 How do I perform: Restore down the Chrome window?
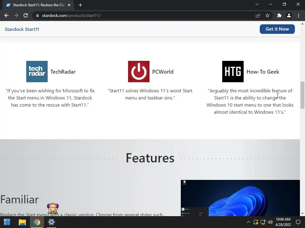click(x=284, y=4)
